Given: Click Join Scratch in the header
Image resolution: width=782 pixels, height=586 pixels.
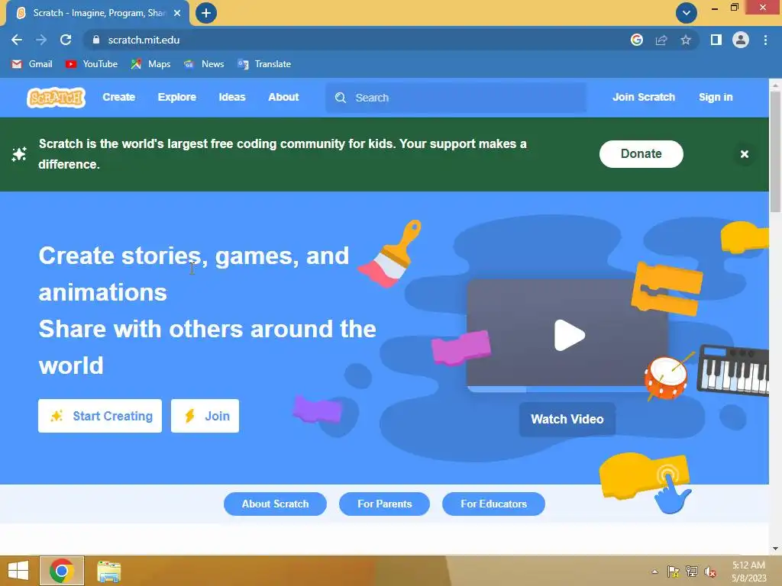Looking at the screenshot, I should [x=643, y=97].
